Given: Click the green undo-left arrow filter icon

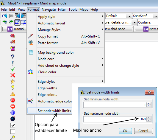Looking at the screenshot, I should pyautogui.click(x=5, y=22).
